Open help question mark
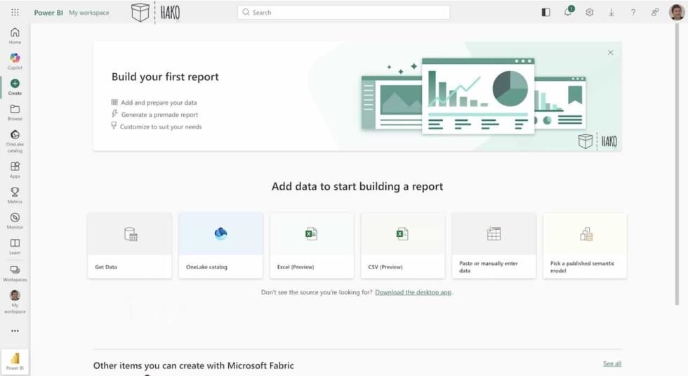Image resolution: width=688 pixels, height=376 pixels. tap(633, 13)
